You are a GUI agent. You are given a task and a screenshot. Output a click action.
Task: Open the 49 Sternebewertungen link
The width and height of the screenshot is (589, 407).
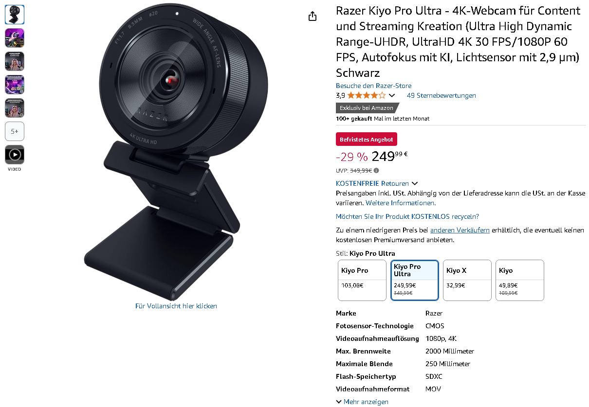(x=441, y=95)
